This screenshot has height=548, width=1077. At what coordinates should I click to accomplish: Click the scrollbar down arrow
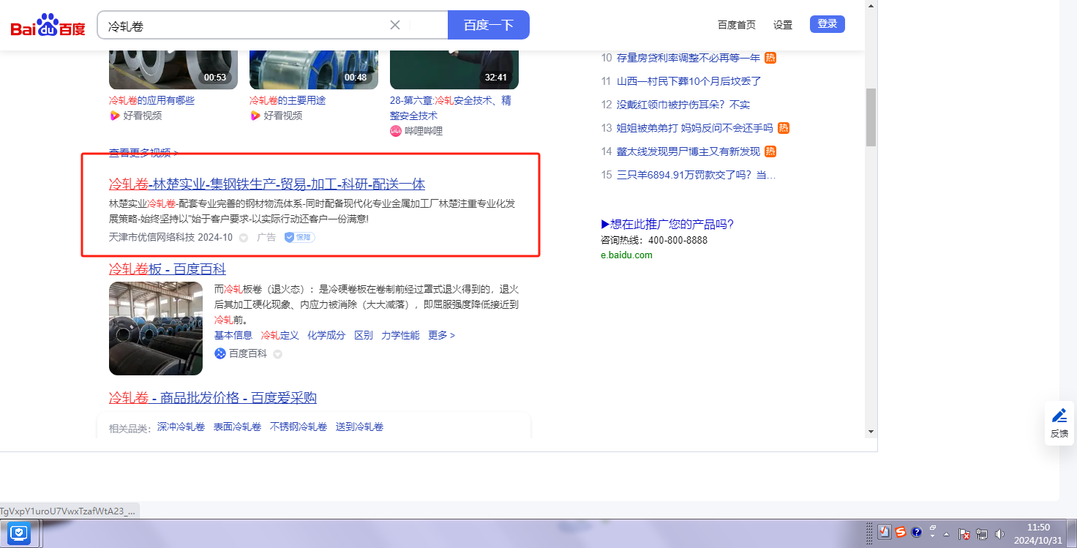tap(871, 432)
